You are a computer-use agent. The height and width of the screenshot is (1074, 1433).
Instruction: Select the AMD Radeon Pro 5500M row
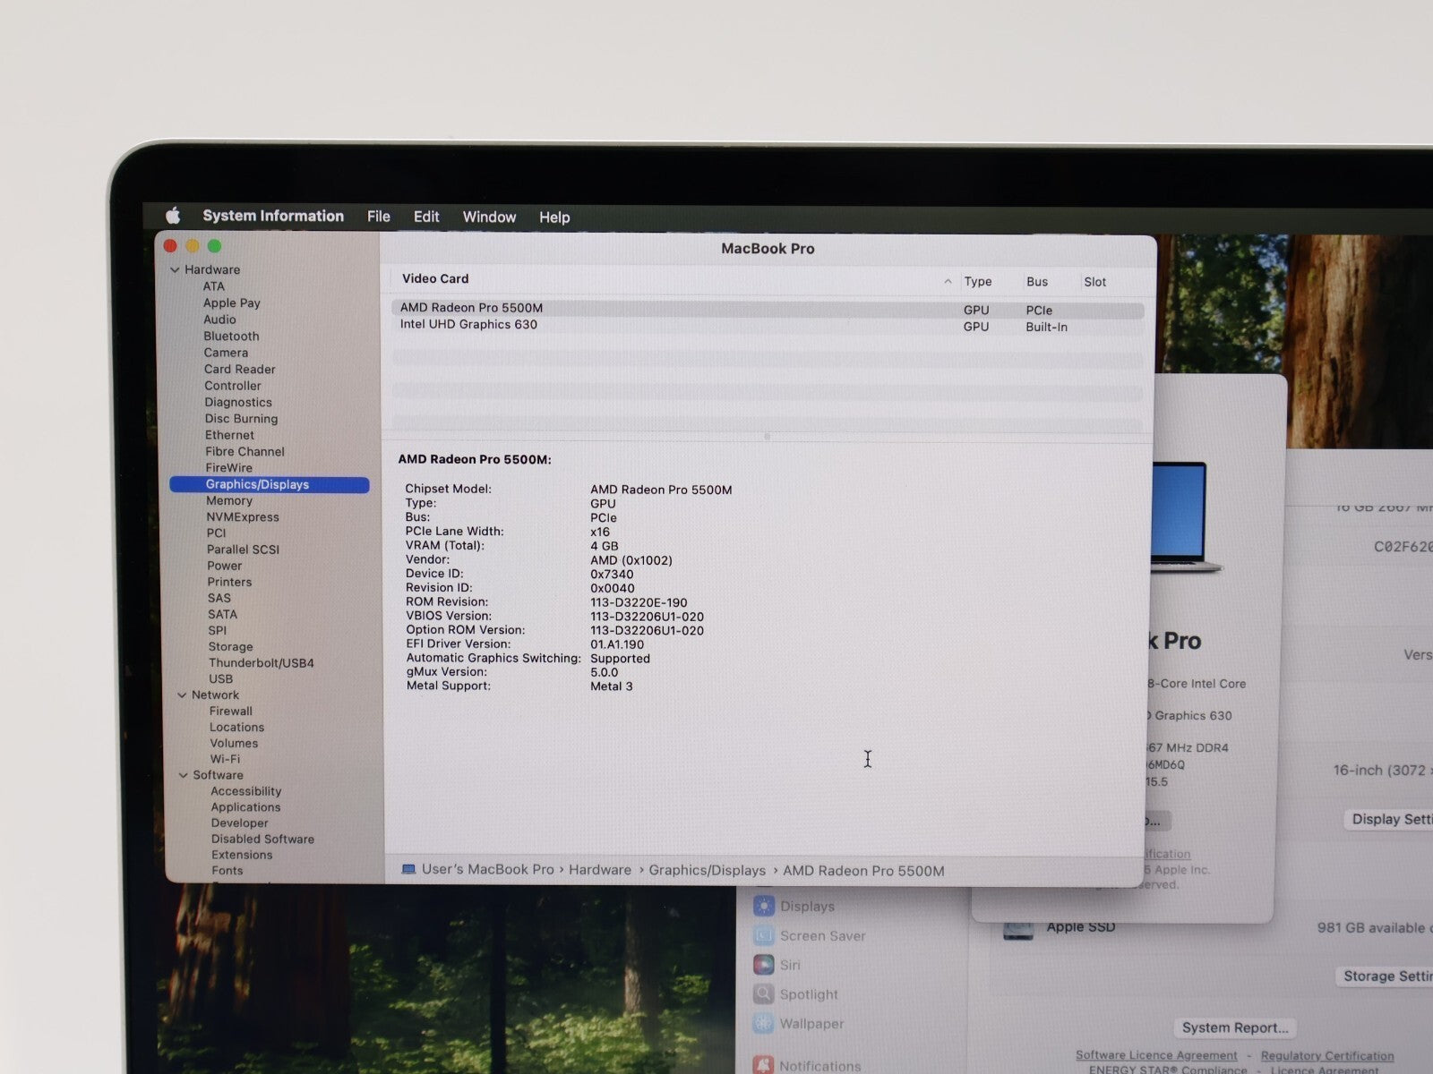(768, 309)
